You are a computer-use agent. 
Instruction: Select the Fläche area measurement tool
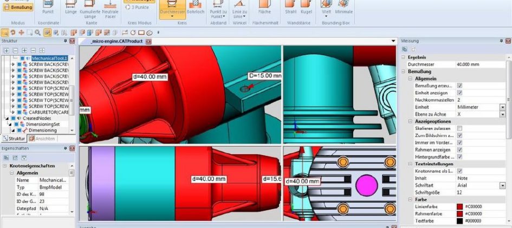tap(264, 8)
